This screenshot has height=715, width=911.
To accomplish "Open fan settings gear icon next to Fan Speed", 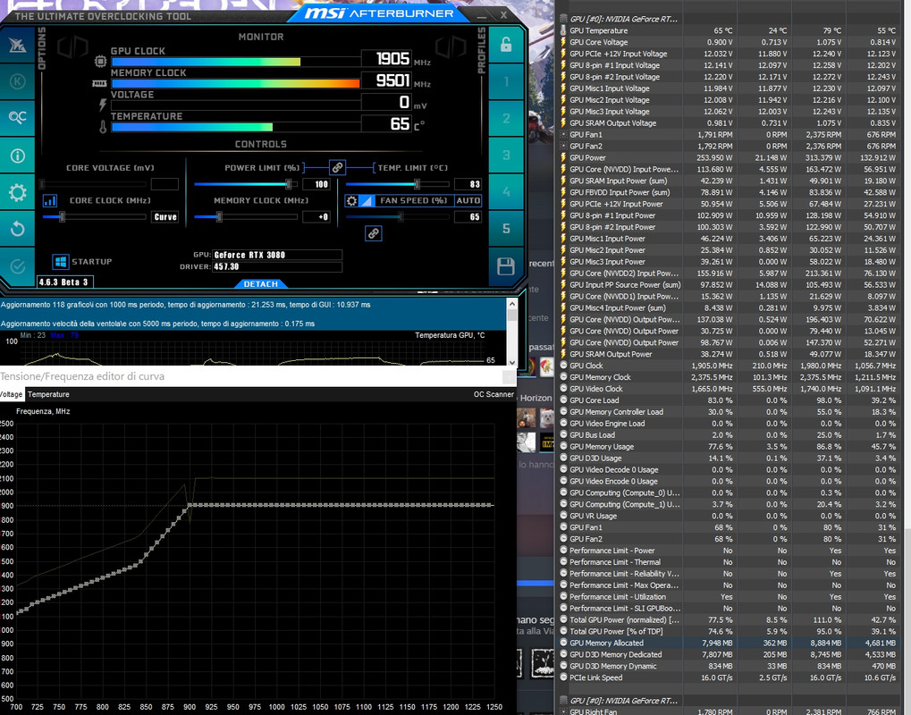I will pos(351,201).
